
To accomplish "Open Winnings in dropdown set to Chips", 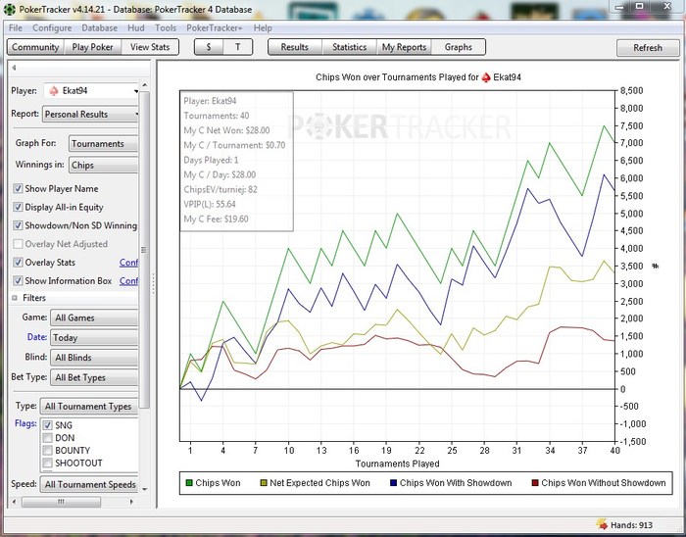I will point(103,165).
